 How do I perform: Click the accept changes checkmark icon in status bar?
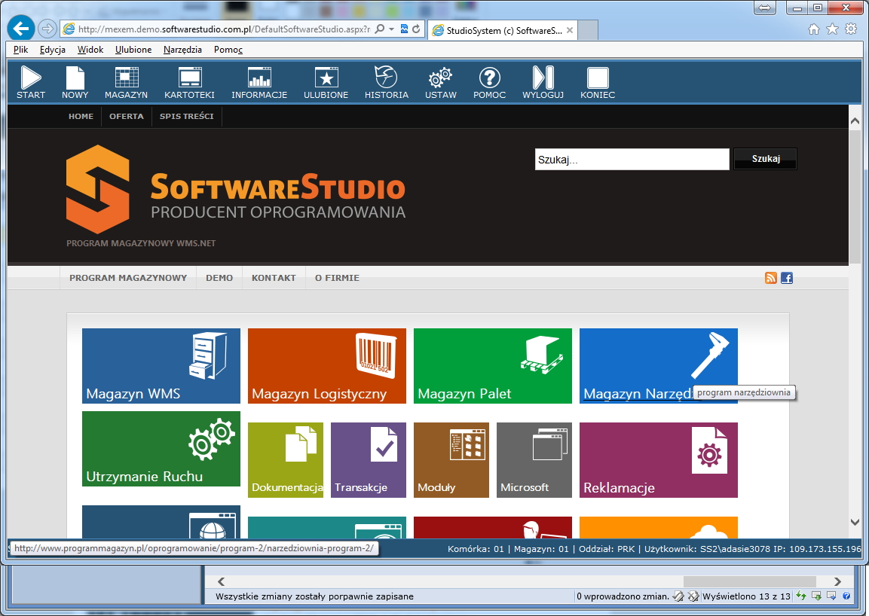678,596
